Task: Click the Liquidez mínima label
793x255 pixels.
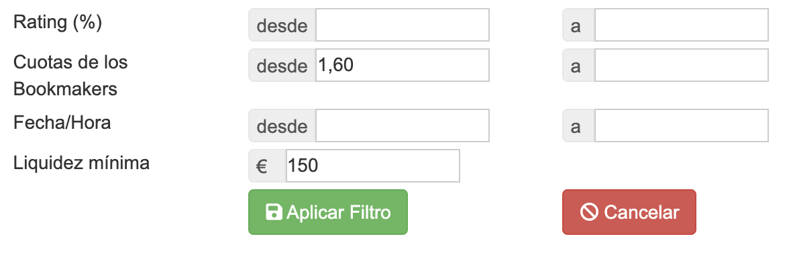Action: pyautogui.click(x=81, y=163)
